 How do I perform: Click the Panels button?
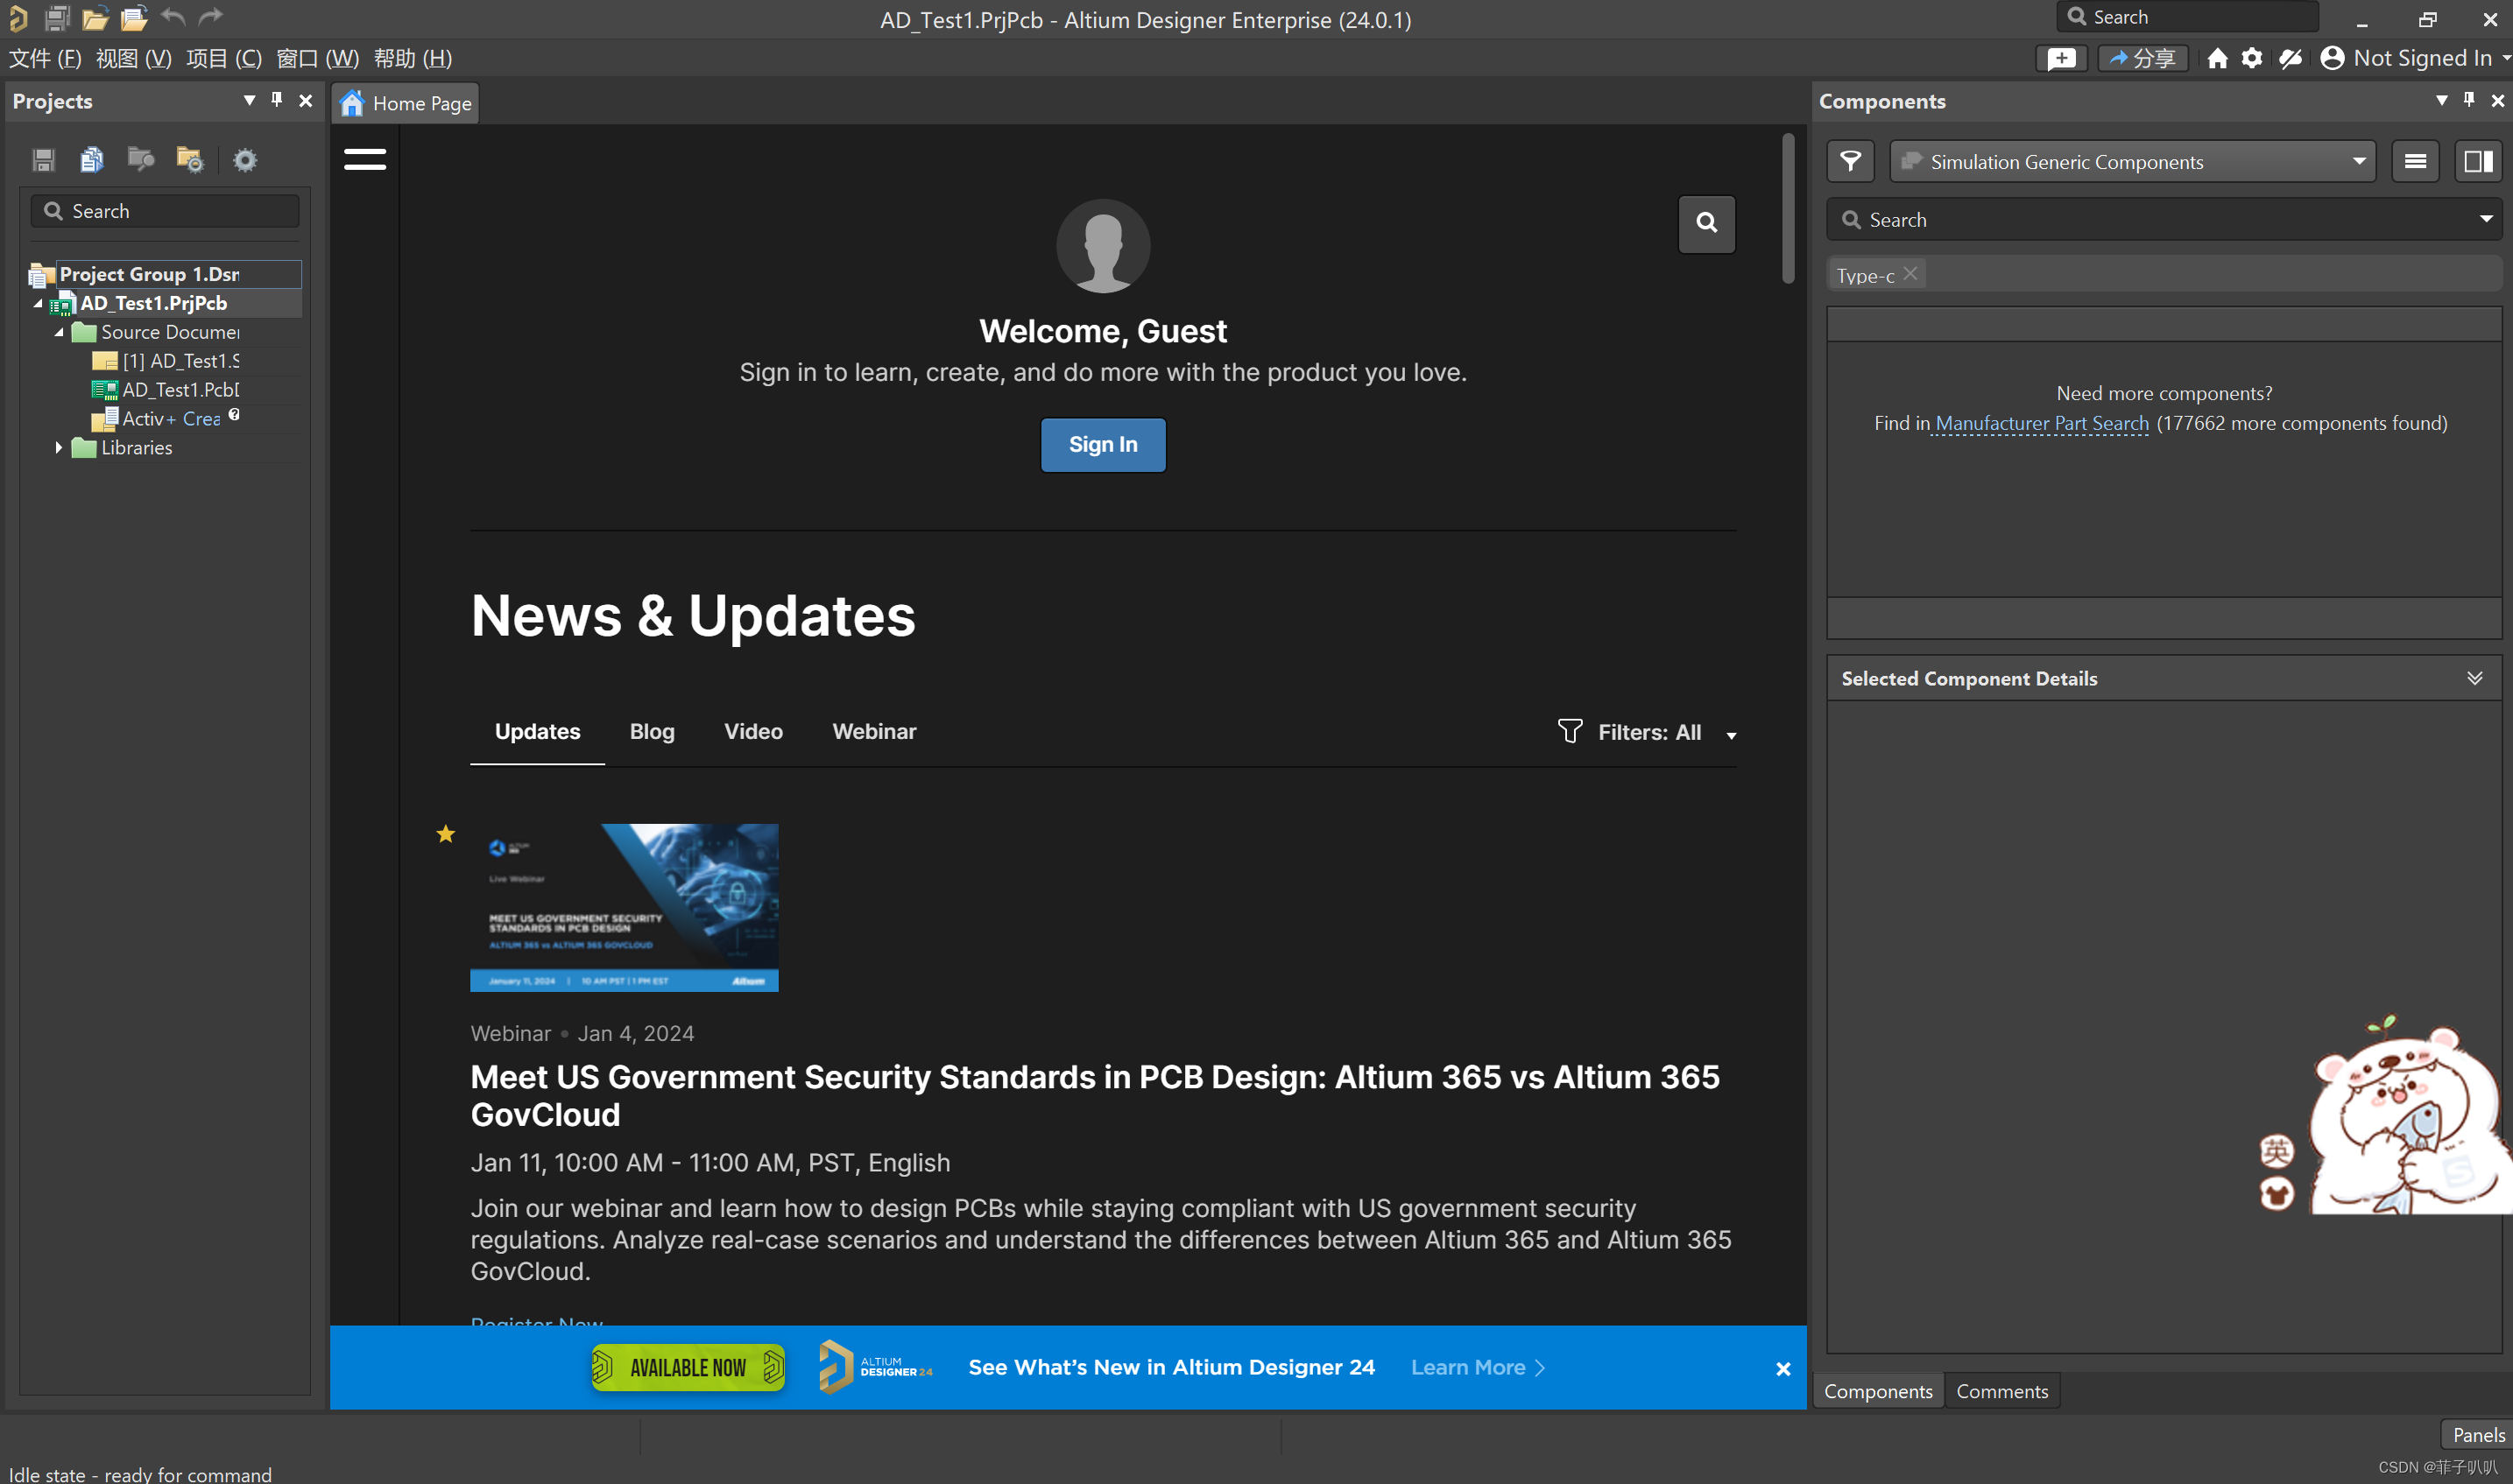(2477, 1435)
